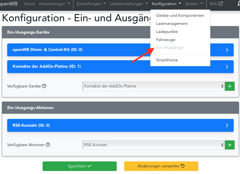The width and height of the screenshot is (240, 174).
Task: Click Status in the navigation bar
Action: tap(29, 4)
